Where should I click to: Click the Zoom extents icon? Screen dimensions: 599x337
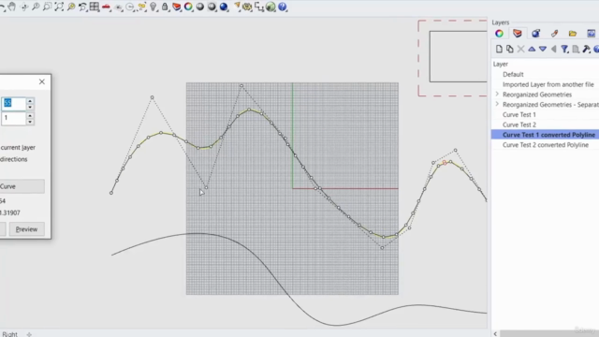(x=59, y=7)
